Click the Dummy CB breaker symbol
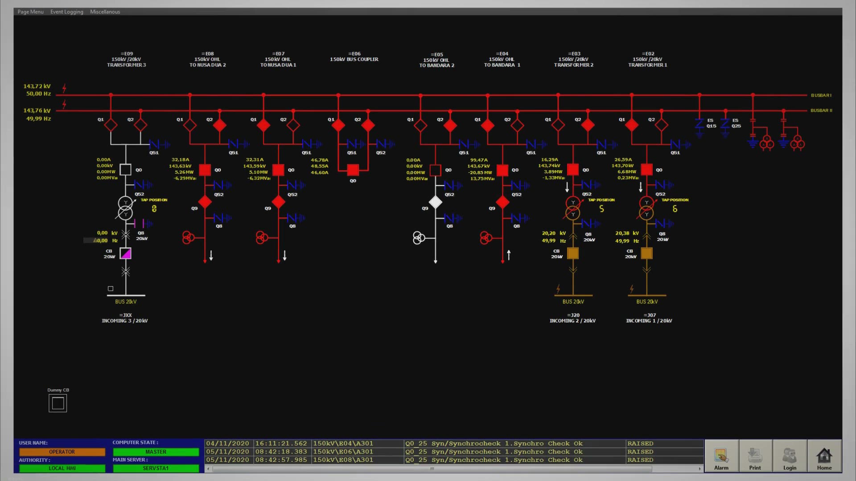The height and width of the screenshot is (481, 856). [57, 403]
